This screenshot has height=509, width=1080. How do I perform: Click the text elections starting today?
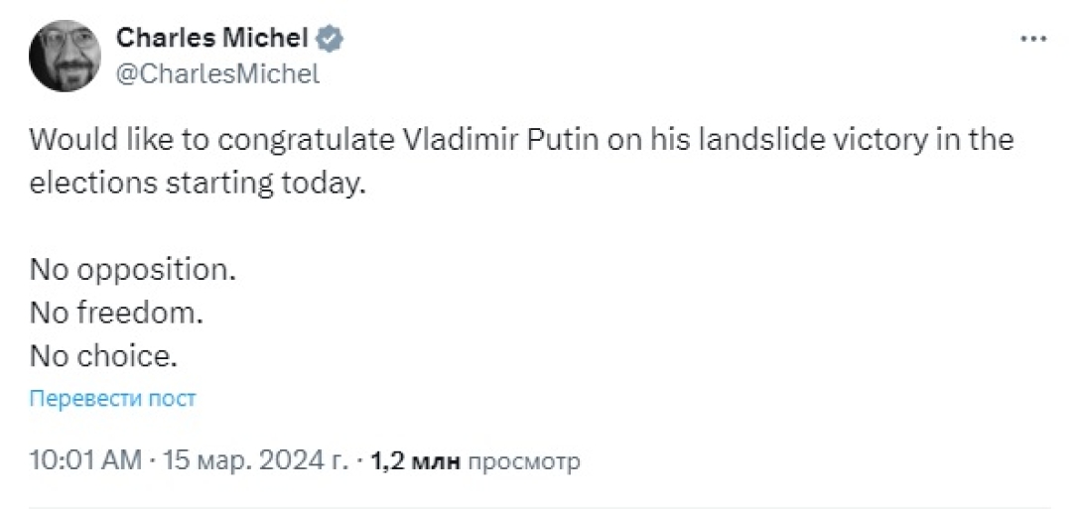click(x=189, y=185)
